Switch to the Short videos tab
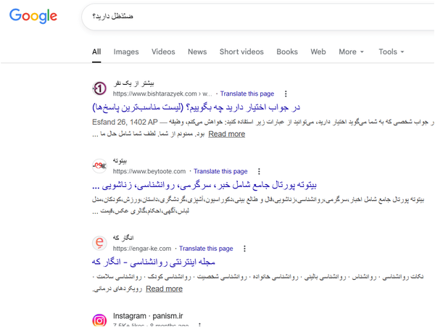Screen dimensions: 435x327 pos(241,52)
